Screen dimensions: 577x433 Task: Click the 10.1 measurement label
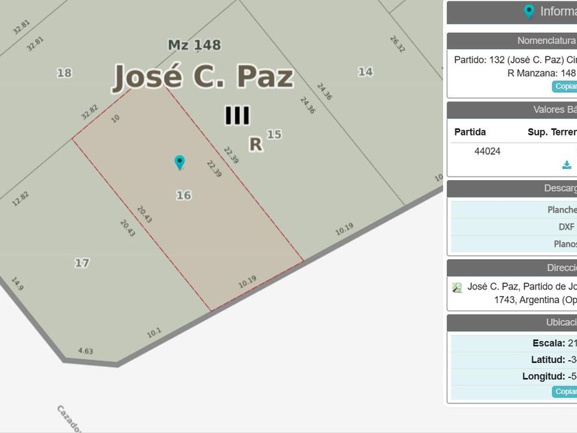[x=154, y=333]
